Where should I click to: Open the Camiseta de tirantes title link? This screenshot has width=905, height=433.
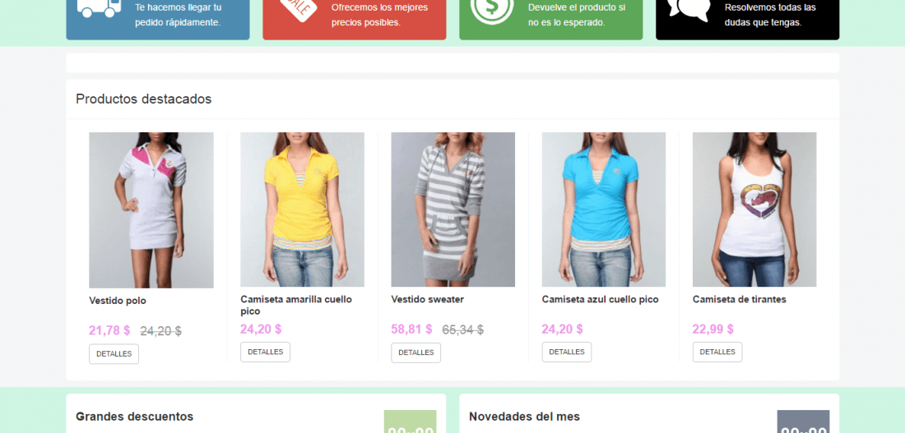(740, 299)
